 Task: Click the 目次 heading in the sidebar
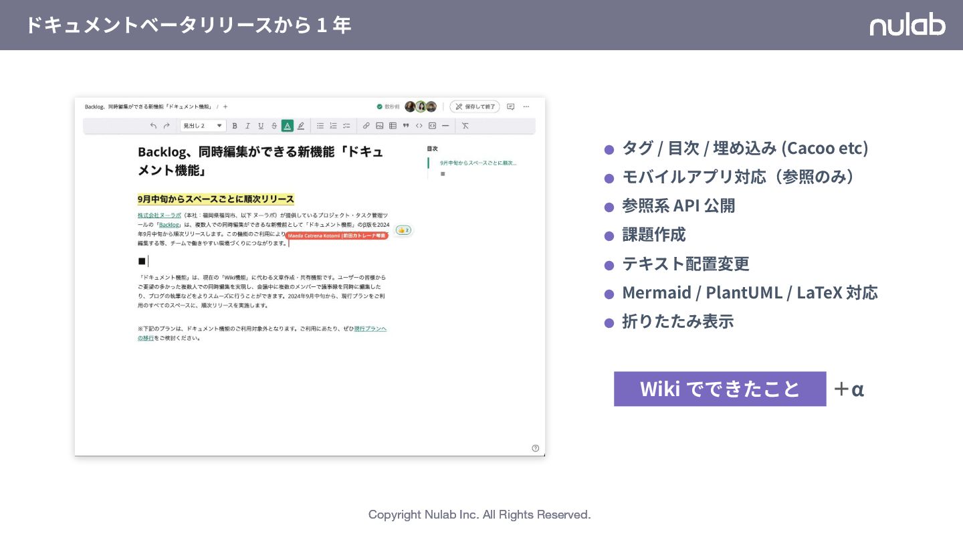433,149
